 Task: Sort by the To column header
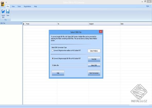coord(73,24)
